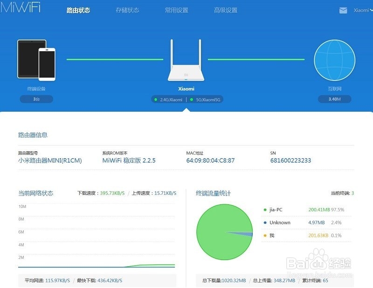Select serial number 681600223233
This screenshot has height=288, width=373.
point(290,161)
